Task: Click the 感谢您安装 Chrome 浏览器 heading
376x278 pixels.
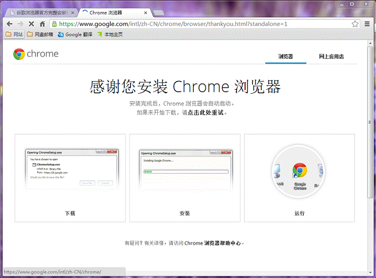Action: tap(185, 86)
